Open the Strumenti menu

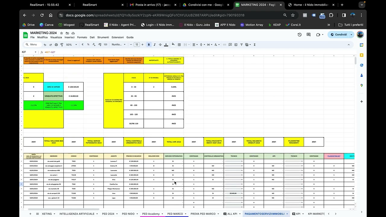pyautogui.click(x=103, y=37)
